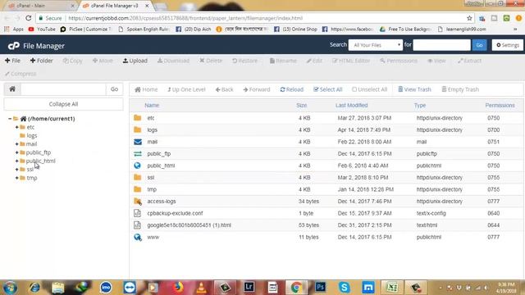The height and width of the screenshot is (295, 525).
Task: Click the Permissions toolbar button
Action: [x=399, y=61]
